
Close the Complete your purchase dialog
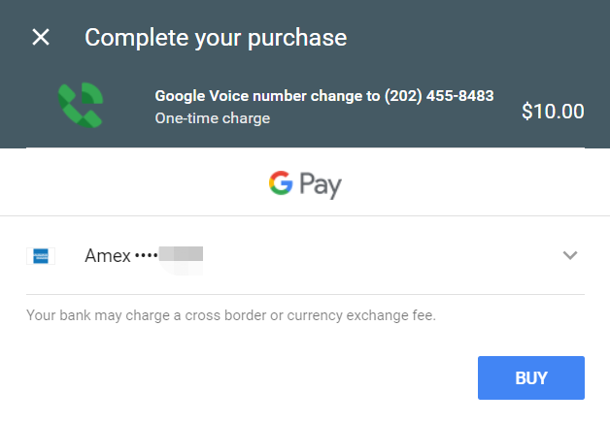pos(41,37)
